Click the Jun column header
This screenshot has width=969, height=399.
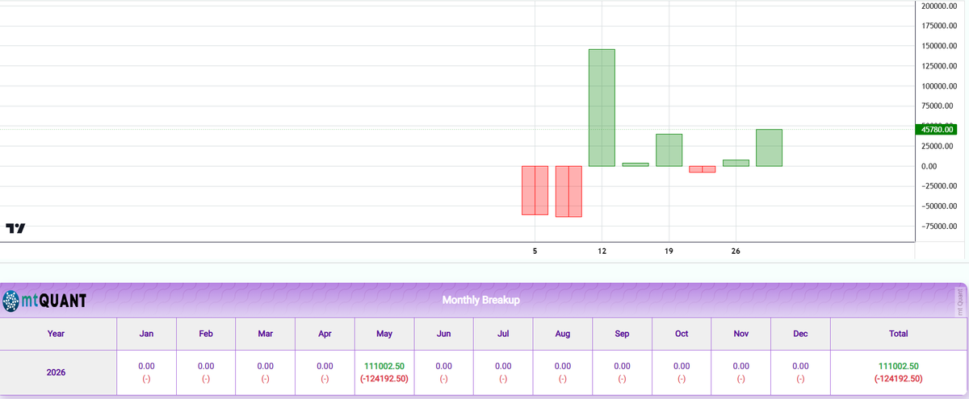coord(443,333)
